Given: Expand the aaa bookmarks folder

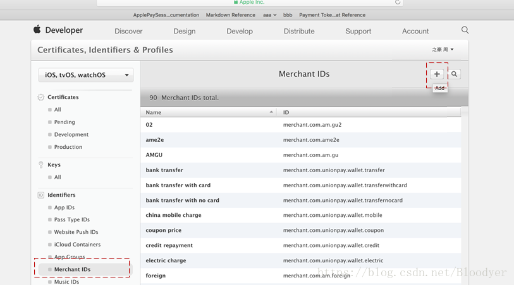Looking at the screenshot, I should click(269, 15).
